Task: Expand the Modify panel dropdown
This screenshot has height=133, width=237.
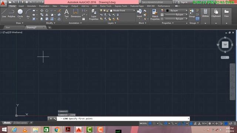Action: click(51, 23)
